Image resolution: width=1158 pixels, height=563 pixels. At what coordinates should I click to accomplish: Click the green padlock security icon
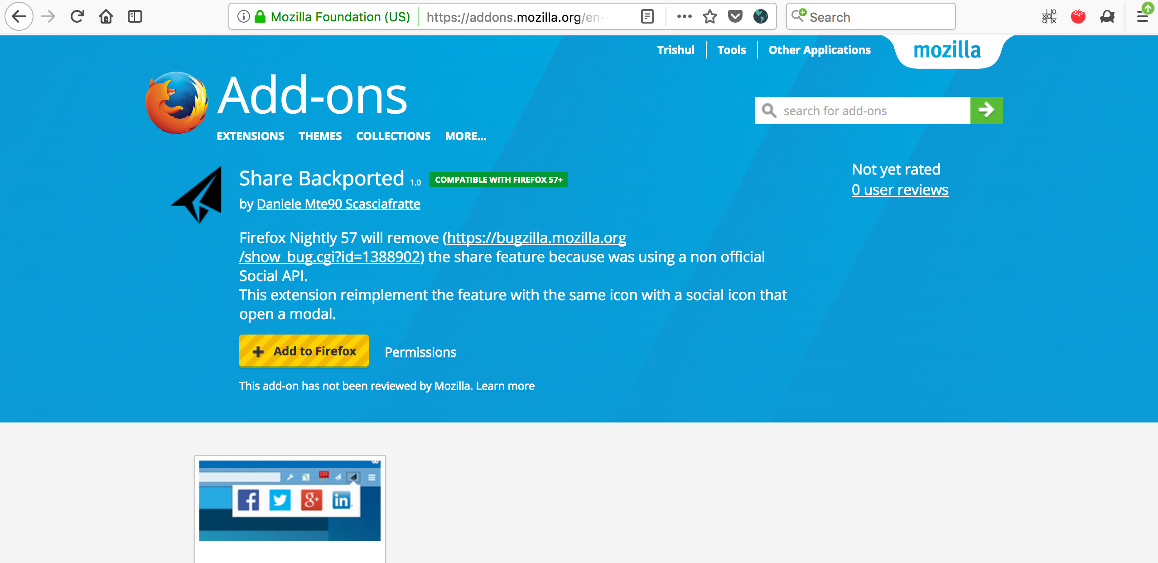pyautogui.click(x=260, y=17)
